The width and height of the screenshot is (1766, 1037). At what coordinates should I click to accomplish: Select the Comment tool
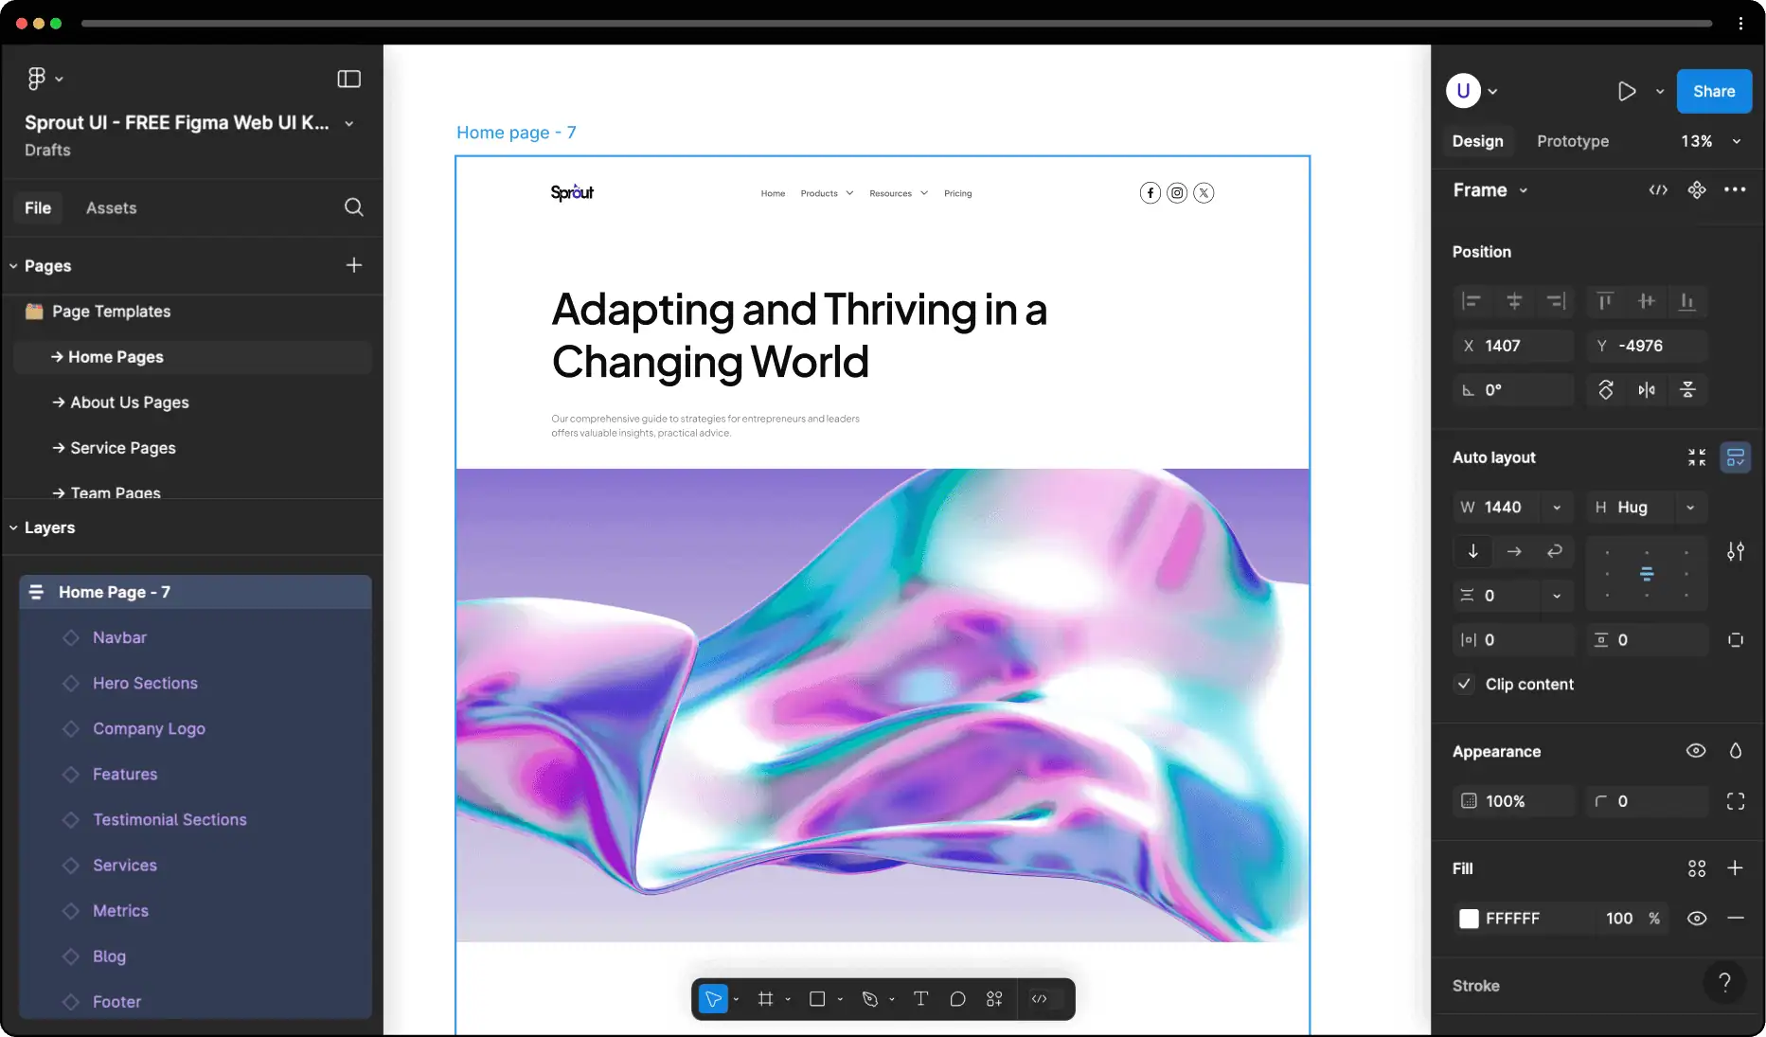tap(957, 999)
